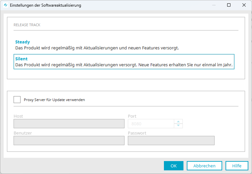
Task: Maximize the settings dialog window
Action: [229, 5]
